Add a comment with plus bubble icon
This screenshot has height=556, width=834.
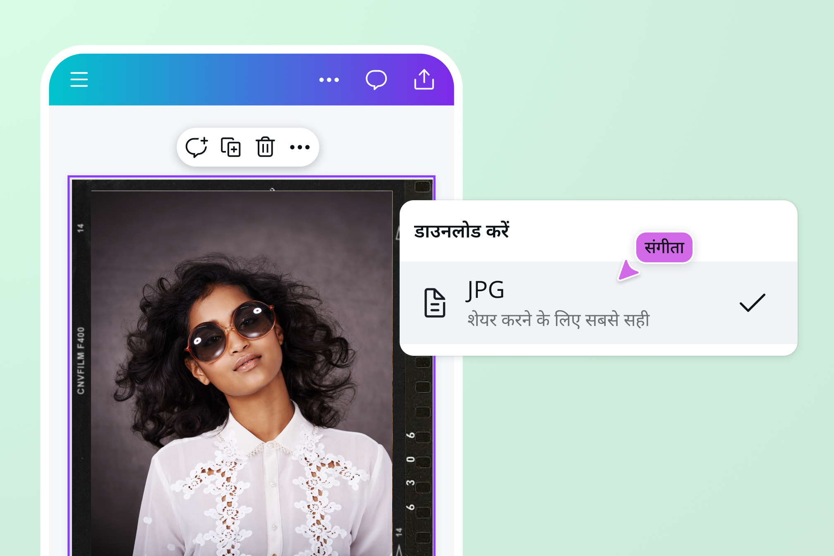[x=197, y=147]
